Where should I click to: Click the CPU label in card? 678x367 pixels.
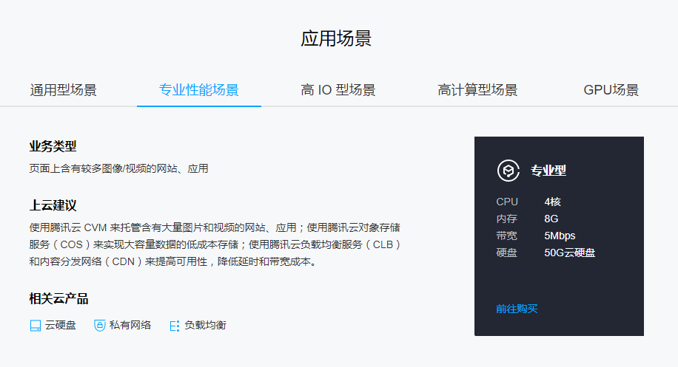click(x=507, y=202)
